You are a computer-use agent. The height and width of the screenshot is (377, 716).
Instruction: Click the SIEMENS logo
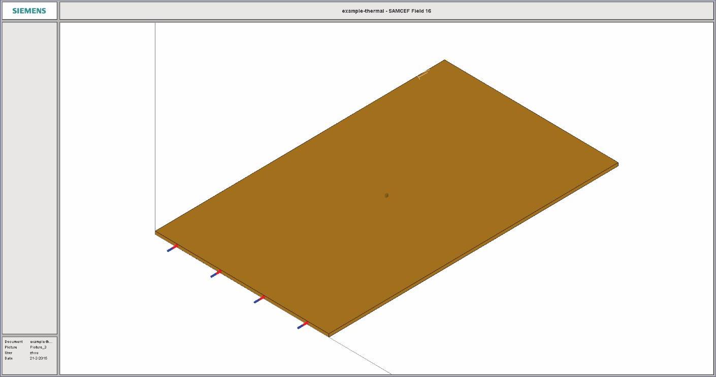pyautogui.click(x=29, y=11)
